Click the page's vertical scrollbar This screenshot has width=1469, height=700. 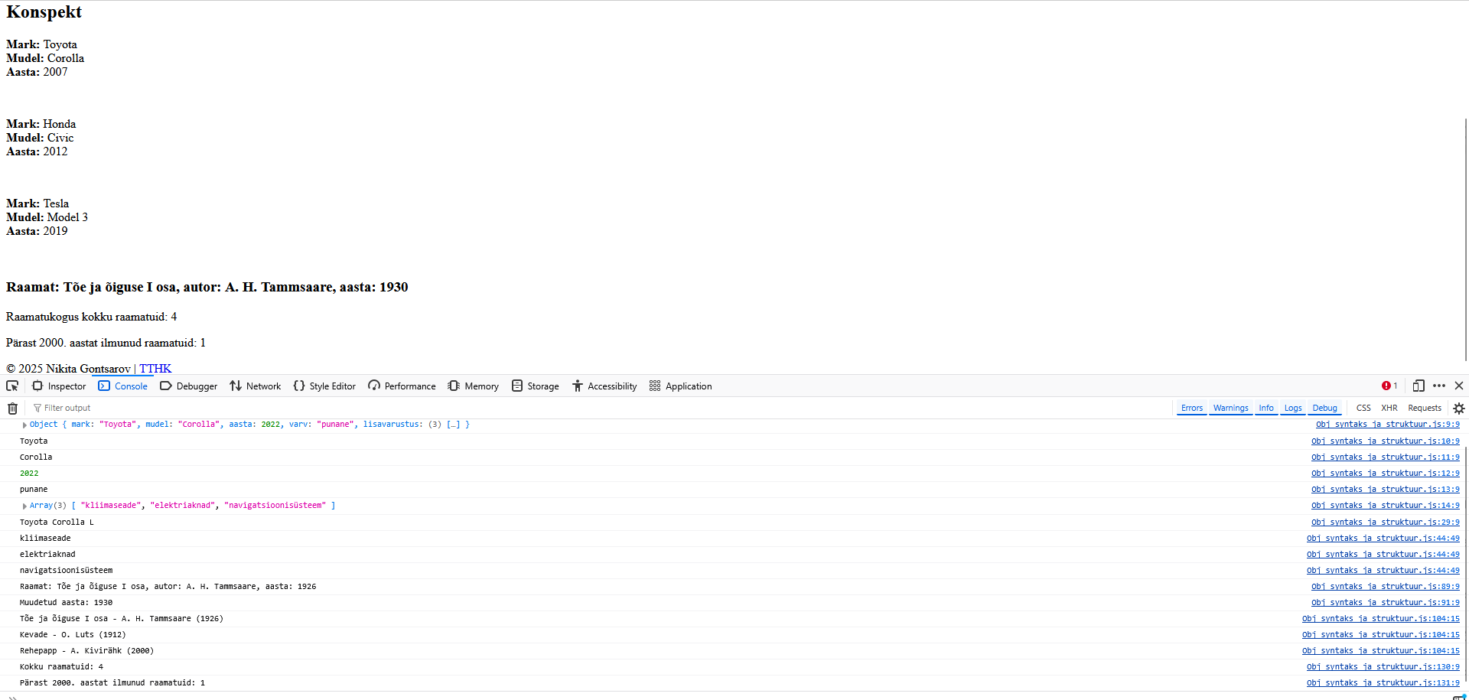pos(1465,230)
